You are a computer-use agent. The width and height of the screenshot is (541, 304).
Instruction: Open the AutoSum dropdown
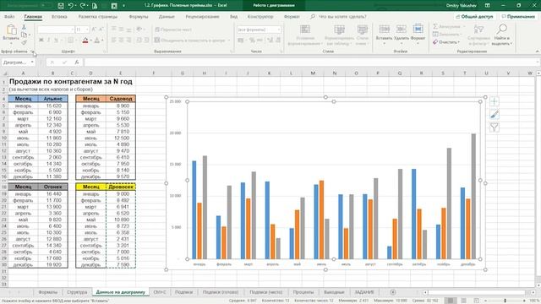pos(464,26)
